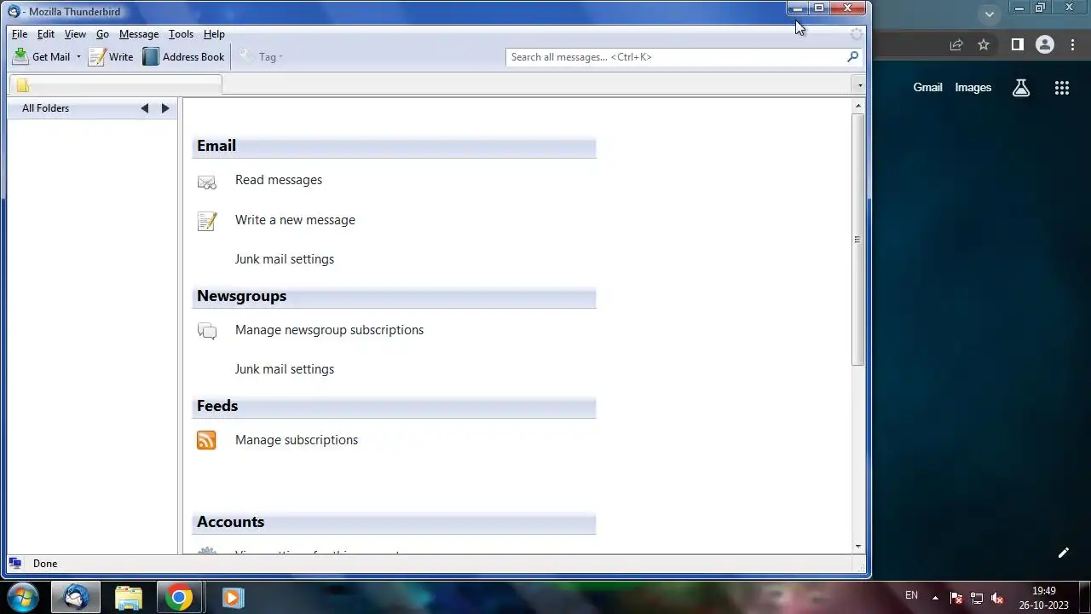Image resolution: width=1091 pixels, height=614 pixels.
Task: Toggle Chrome side panel icon
Action: click(x=1017, y=44)
